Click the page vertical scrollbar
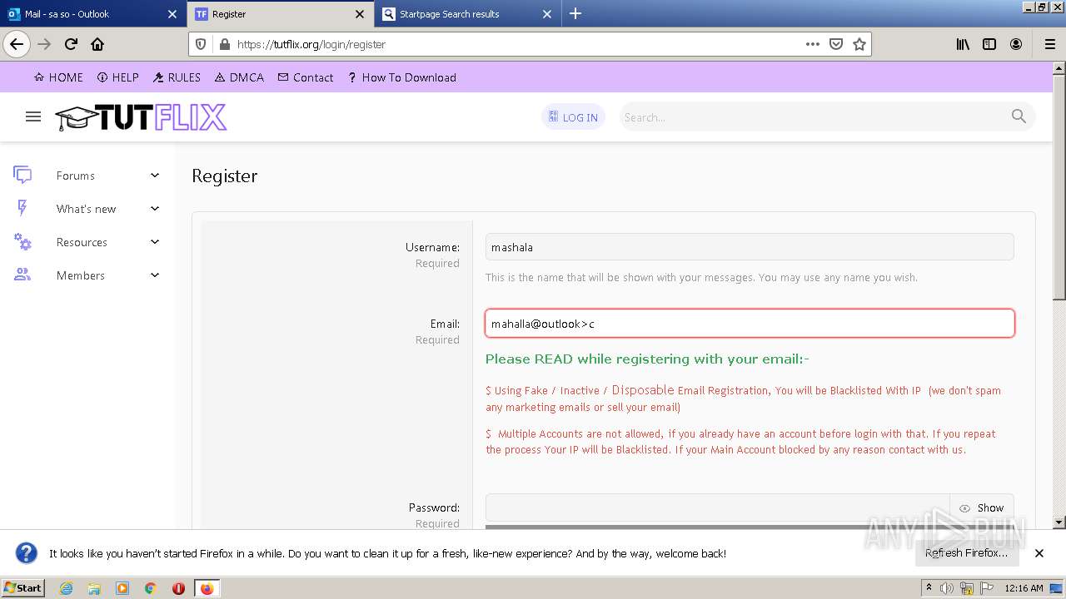Screen dimensions: 1066x599 (x=1059, y=295)
